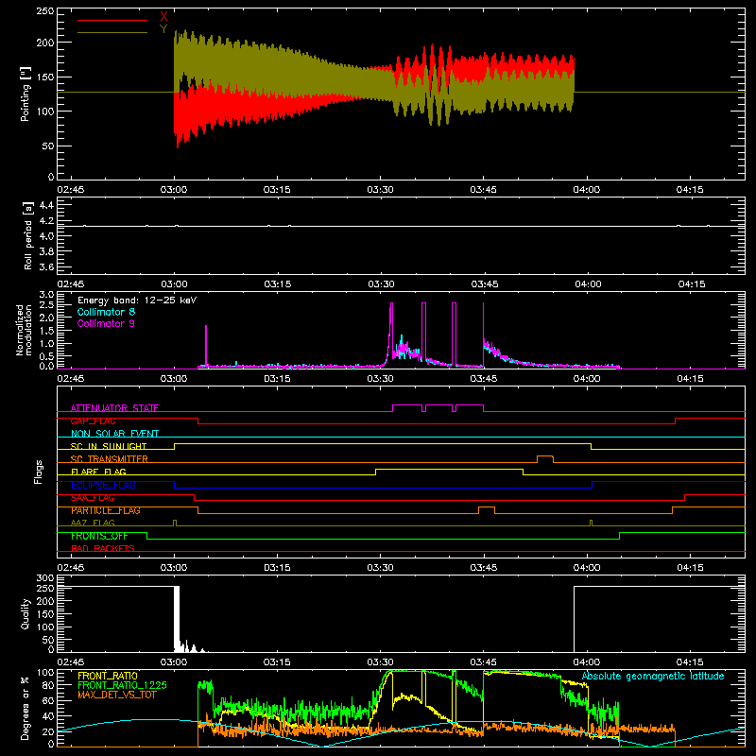The width and height of the screenshot is (756, 756).
Task: Click the Degrees or % axis title
Action: pyautogui.click(x=25, y=708)
